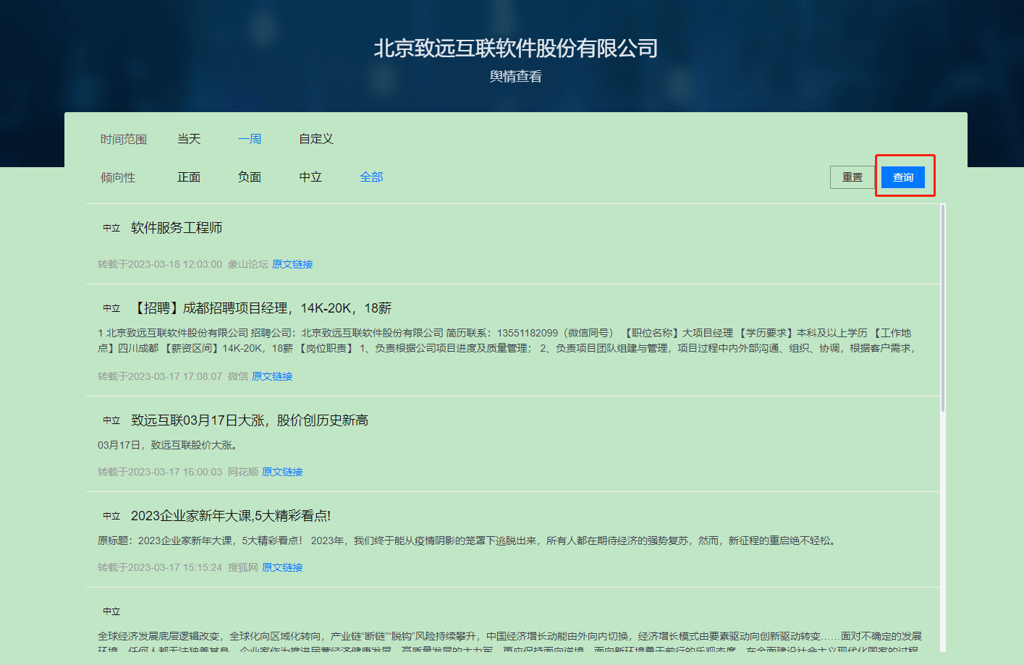
Task: Click the timestamp 转载于2023-03-17 15:15:24
Action: [x=160, y=567]
